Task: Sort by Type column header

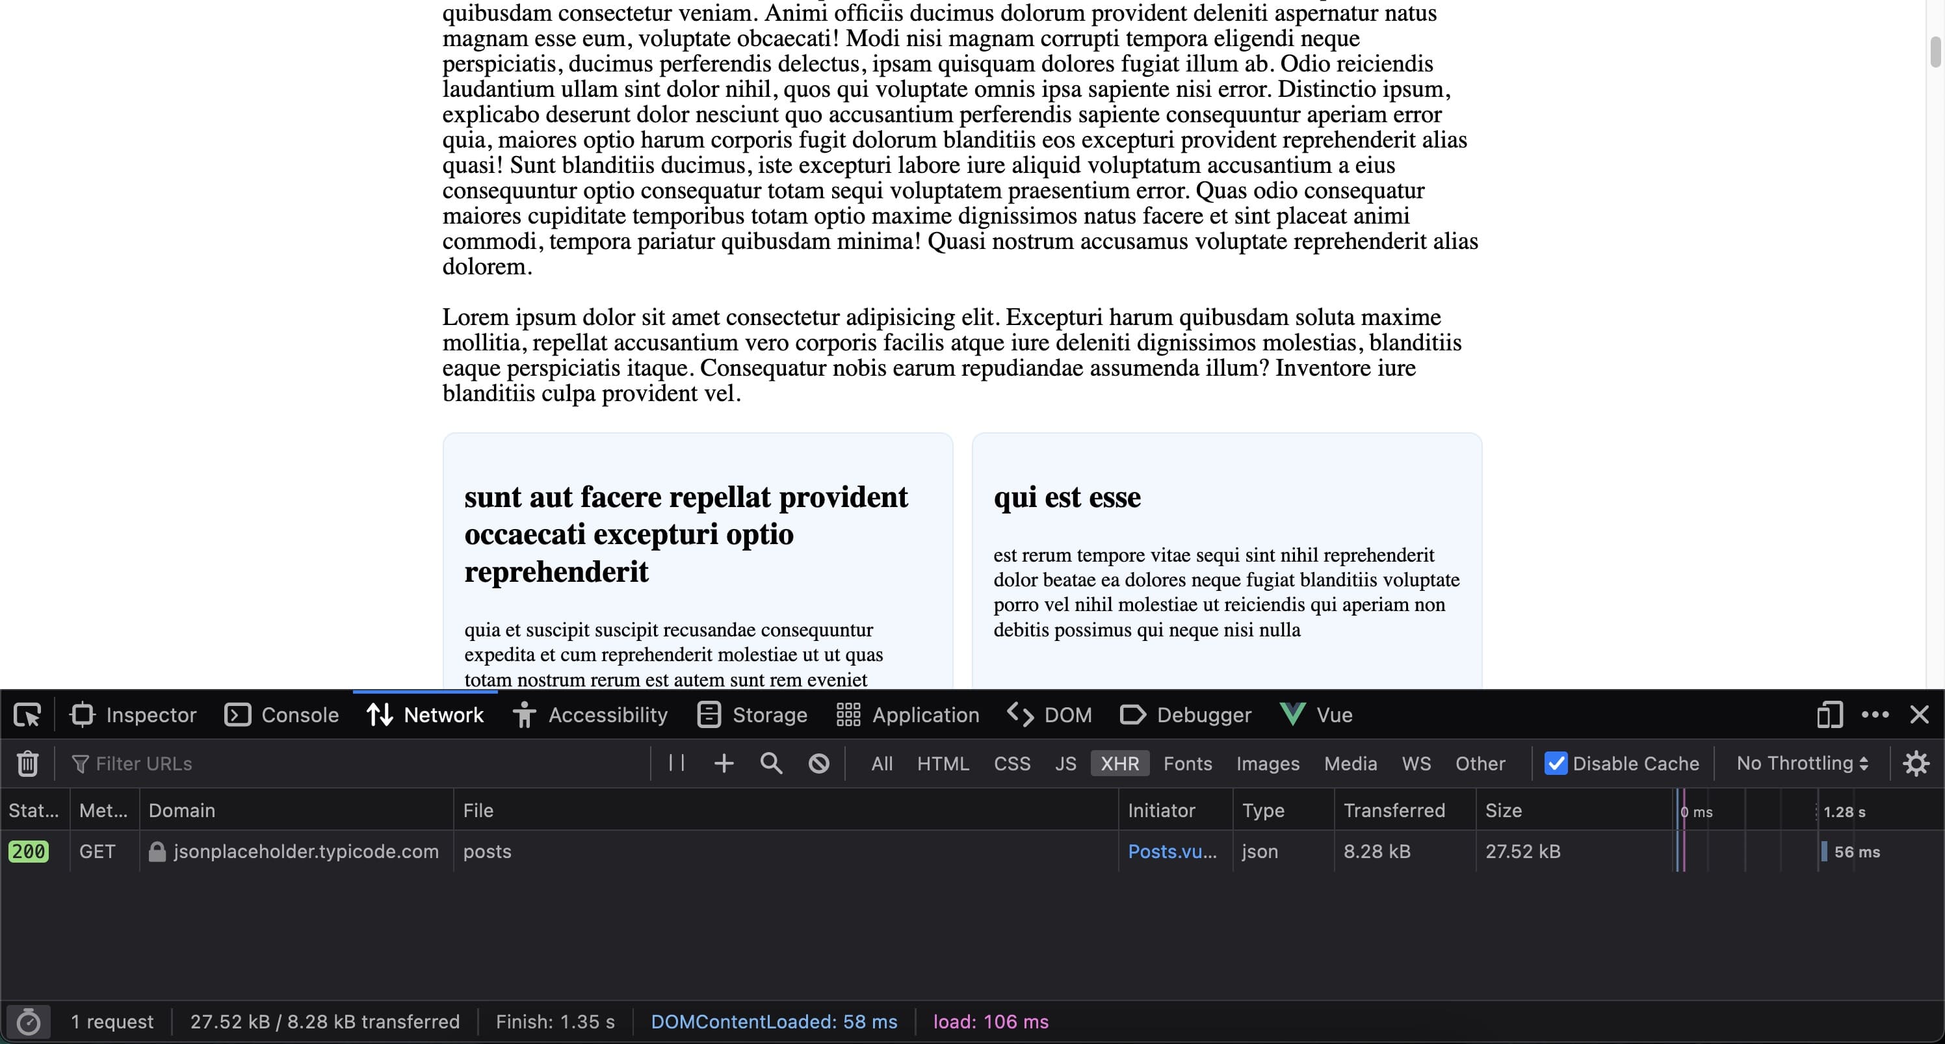Action: pyautogui.click(x=1283, y=810)
